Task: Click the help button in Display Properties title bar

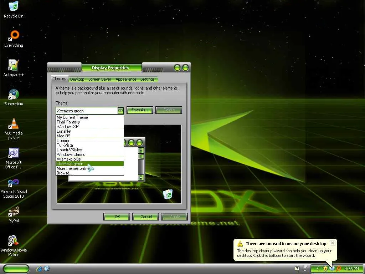Action: coord(177,68)
